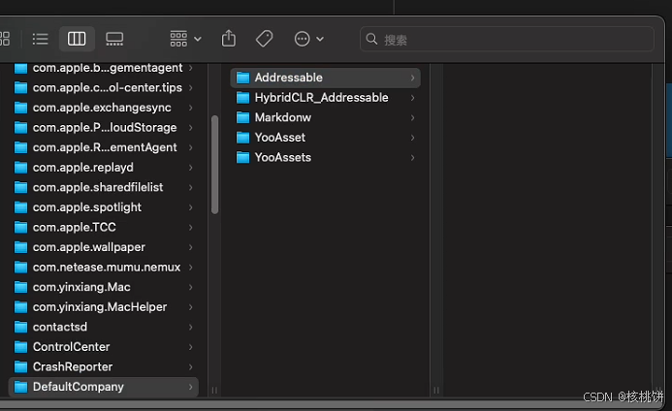Select the com.netease.mumu.nemux folder
This screenshot has height=411, width=672.
click(104, 267)
